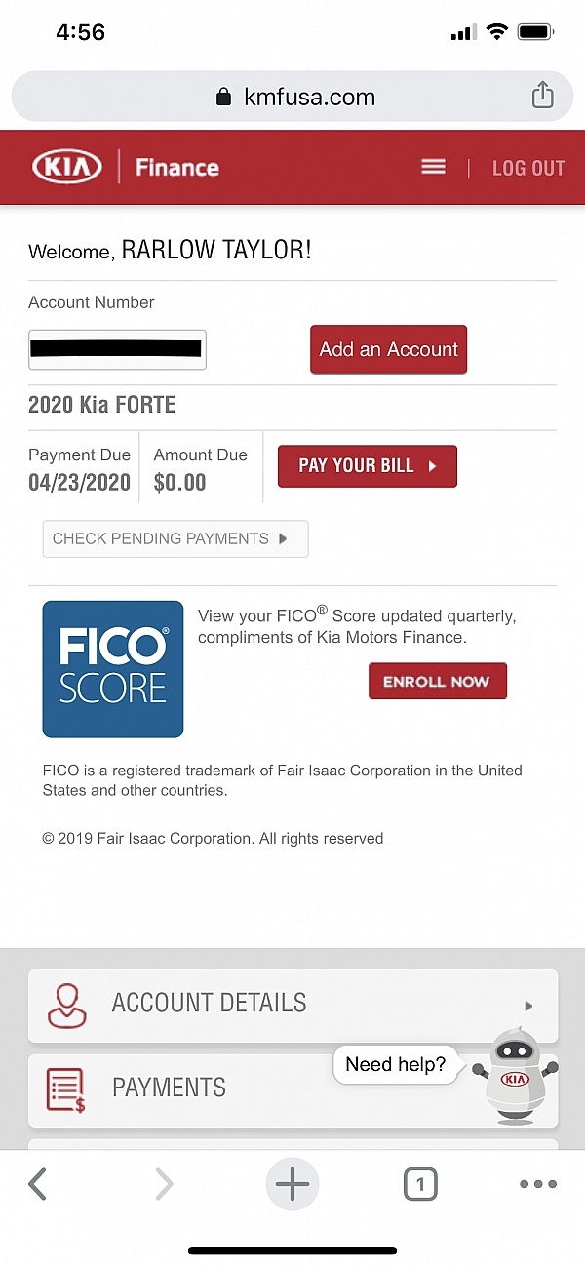Tap the Safari back arrow
The height and width of the screenshot is (1266, 585).
(37, 1184)
